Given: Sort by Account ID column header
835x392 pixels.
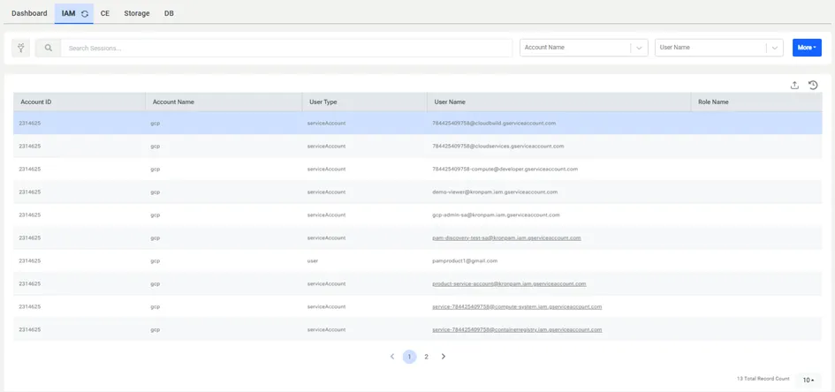Looking at the screenshot, I should (80, 102).
